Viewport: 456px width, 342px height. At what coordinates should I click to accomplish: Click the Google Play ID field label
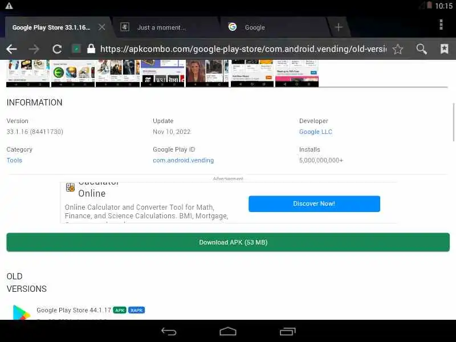174,149
